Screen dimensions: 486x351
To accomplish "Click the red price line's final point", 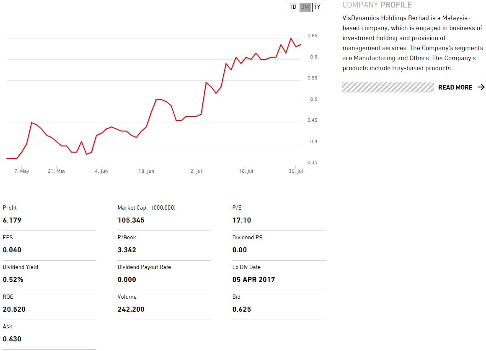I will [x=301, y=45].
